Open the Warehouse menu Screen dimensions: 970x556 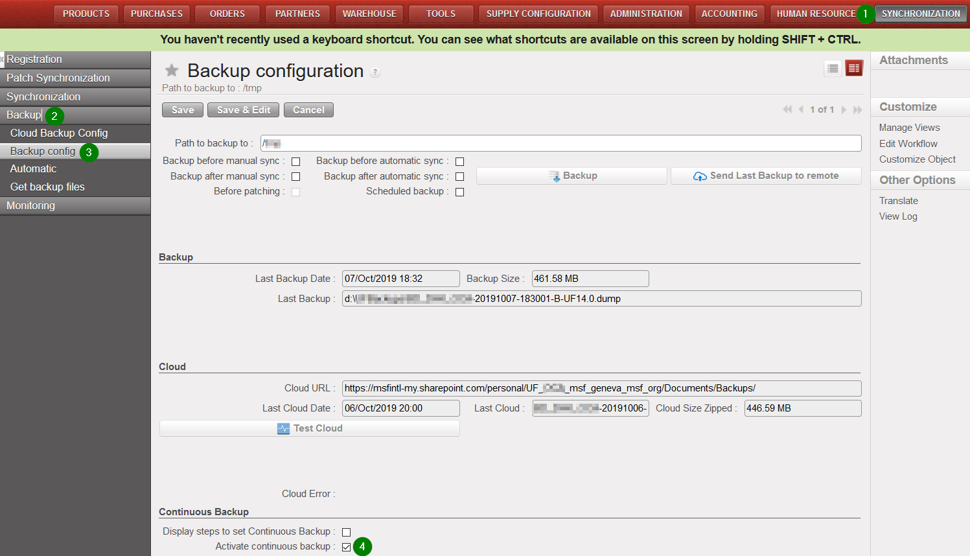pyautogui.click(x=369, y=14)
